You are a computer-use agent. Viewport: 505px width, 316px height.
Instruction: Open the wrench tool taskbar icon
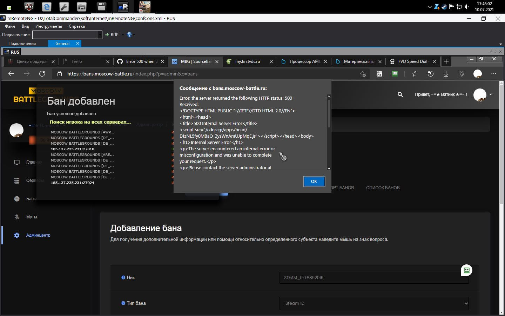64,7
